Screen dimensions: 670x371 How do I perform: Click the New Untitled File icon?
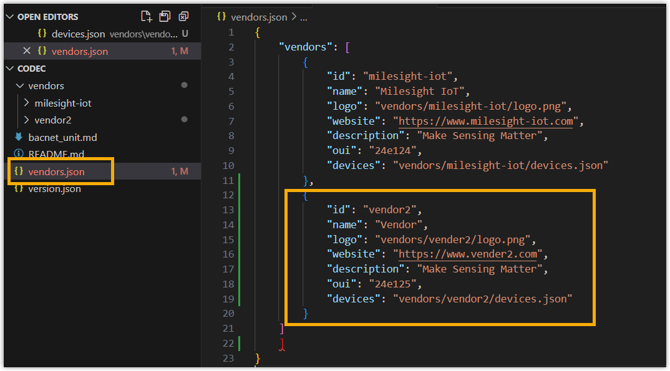[x=146, y=17]
